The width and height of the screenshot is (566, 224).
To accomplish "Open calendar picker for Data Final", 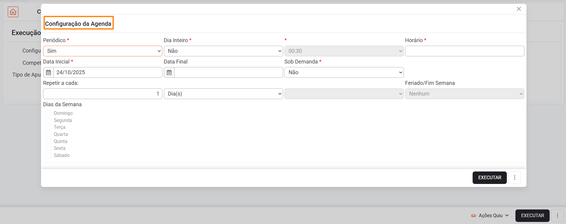I will tap(169, 72).
